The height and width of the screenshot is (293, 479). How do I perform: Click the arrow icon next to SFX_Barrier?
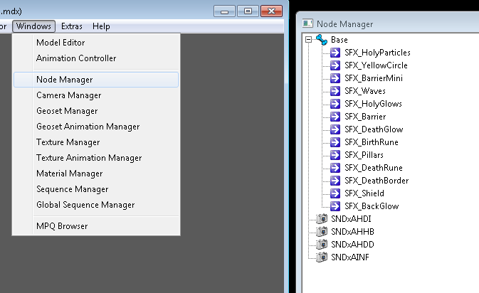(335, 117)
